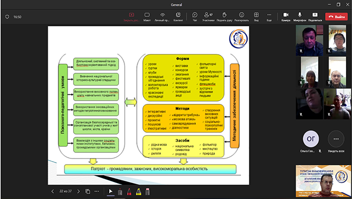Click the ОГ participant avatar

[311, 139]
